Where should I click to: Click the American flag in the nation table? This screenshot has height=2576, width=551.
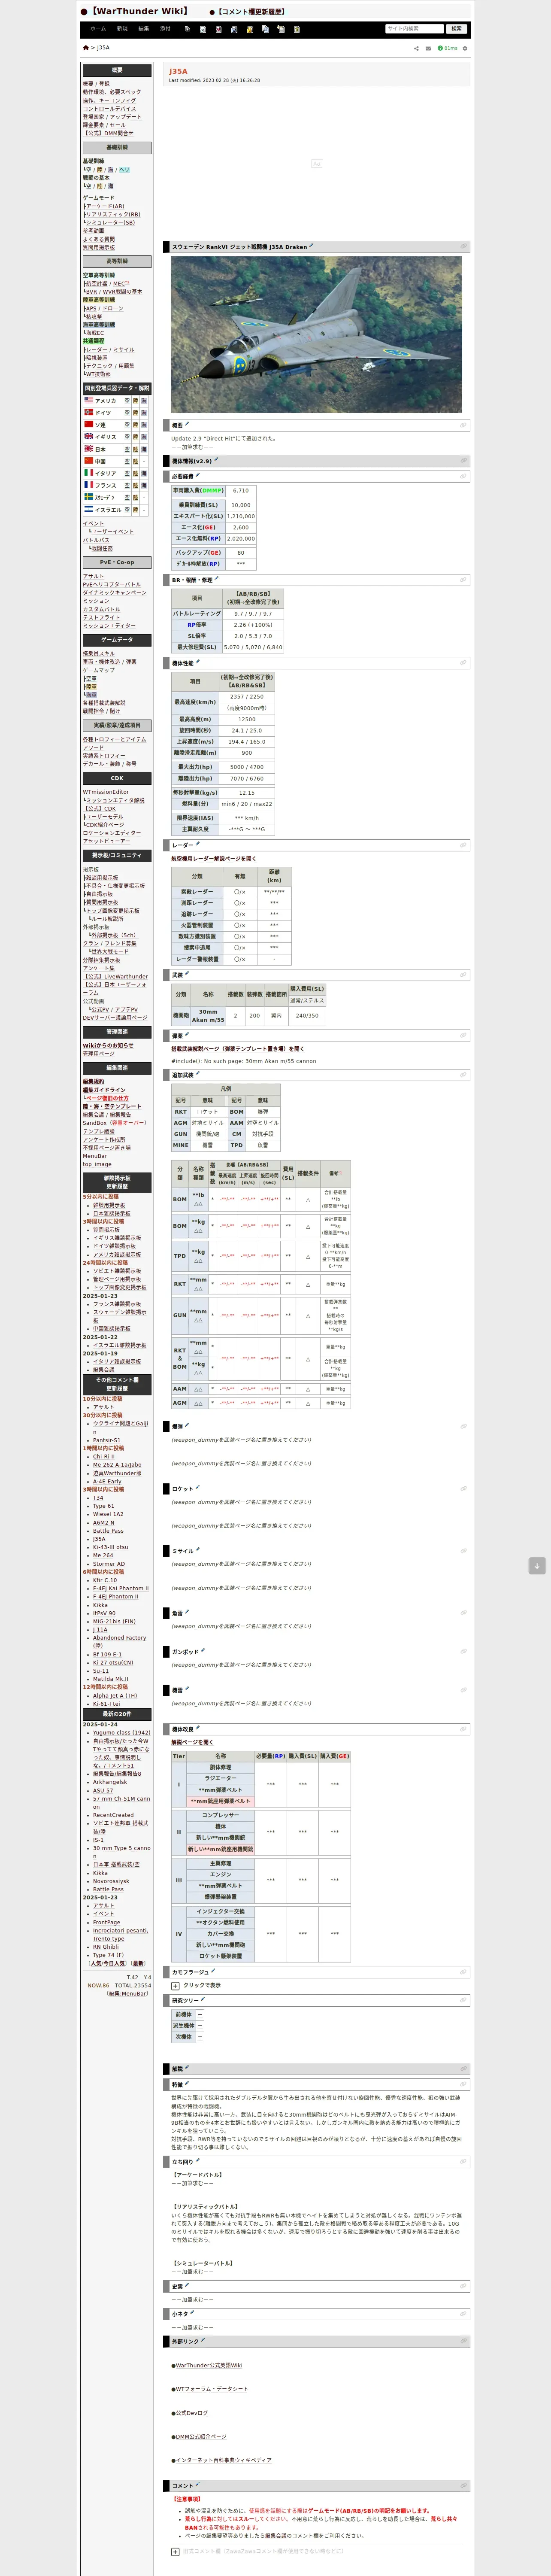pos(89,400)
